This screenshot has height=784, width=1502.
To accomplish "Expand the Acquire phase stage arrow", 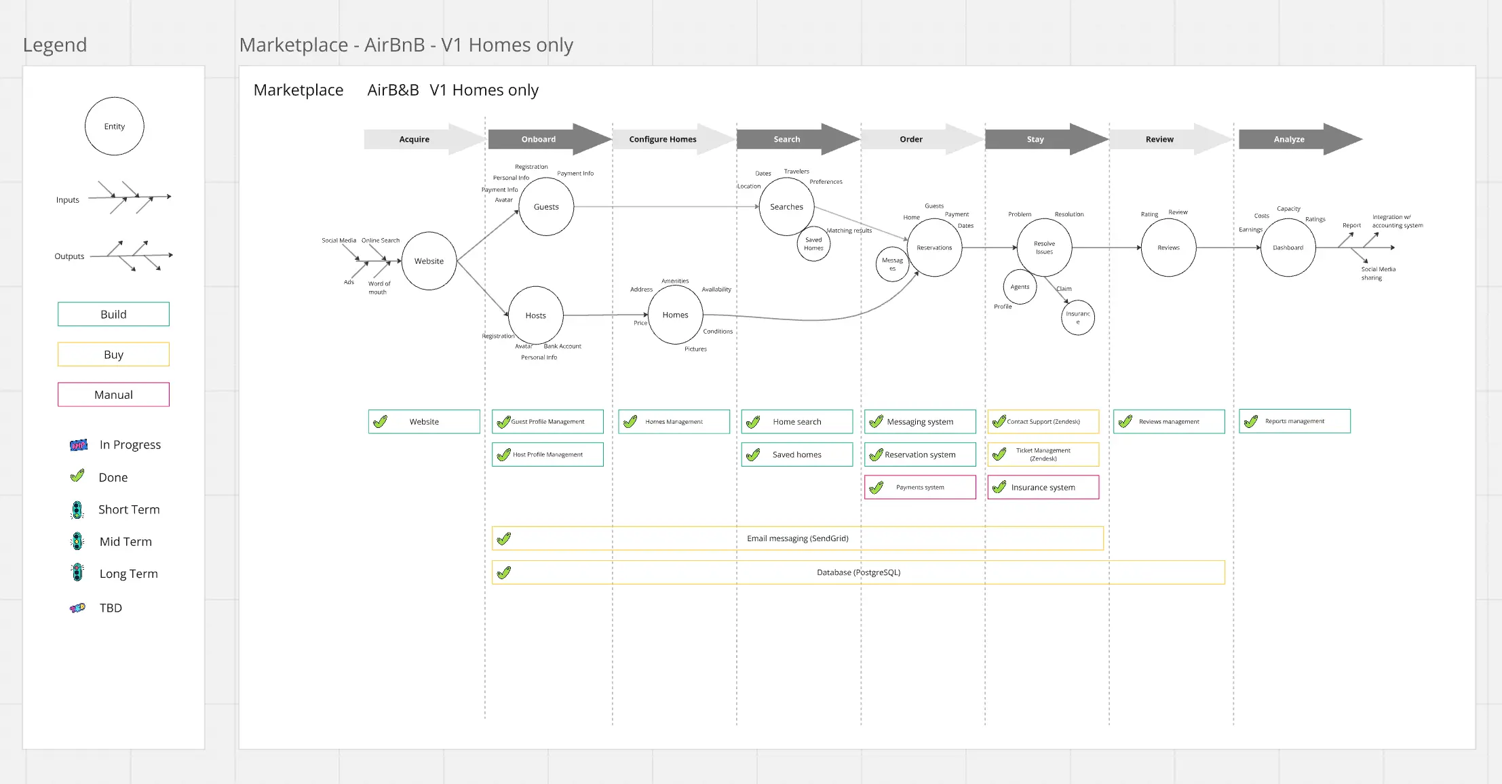I will [412, 139].
